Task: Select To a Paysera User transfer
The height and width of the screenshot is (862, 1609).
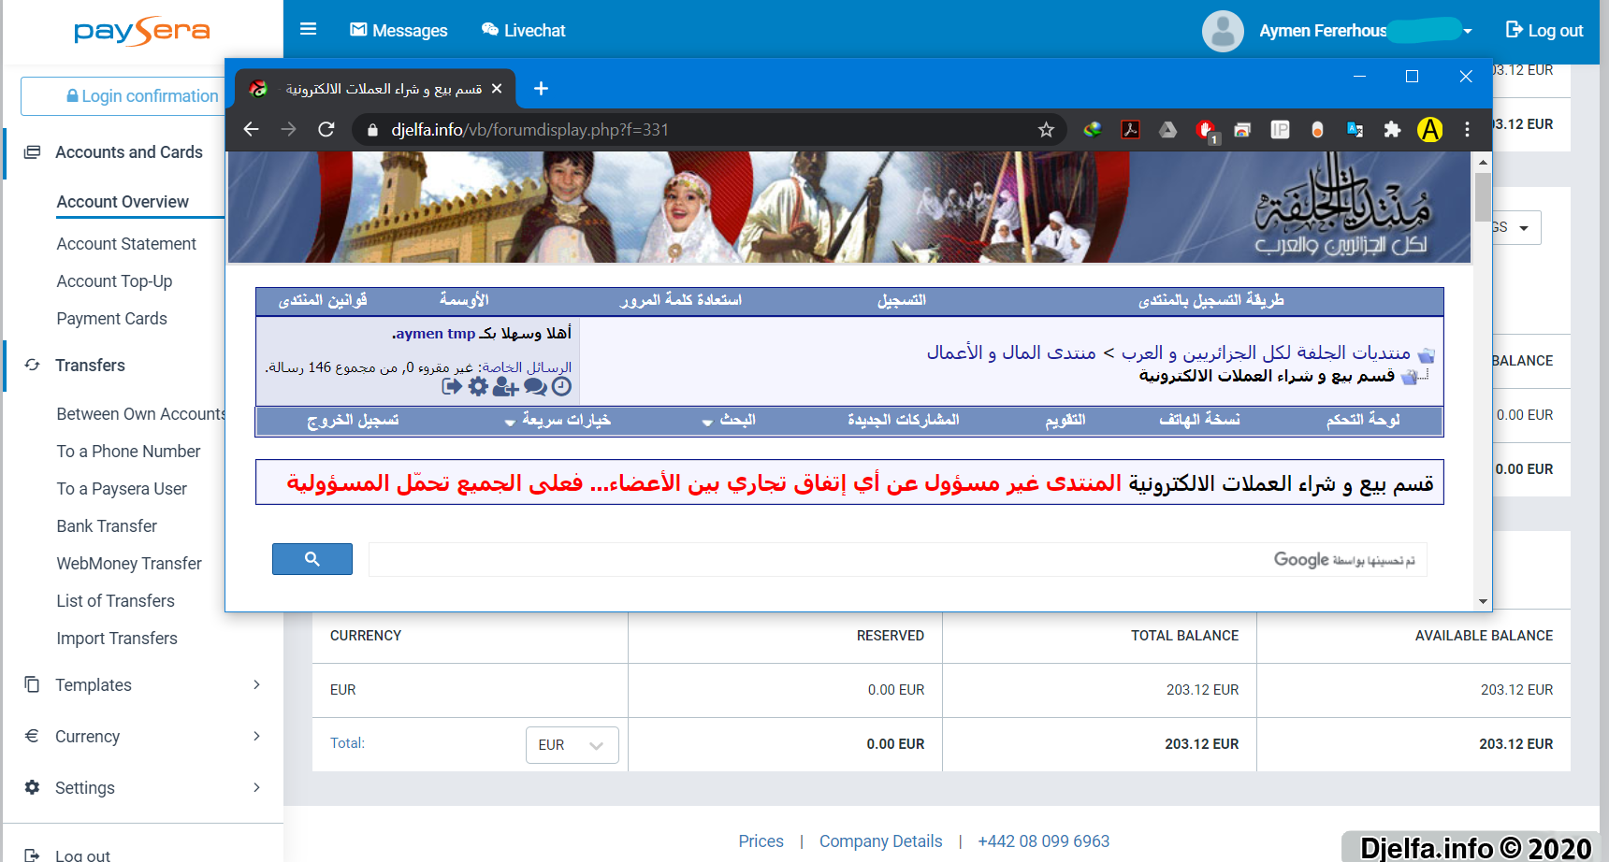Action: pyautogui.click(x=122, y=489)
